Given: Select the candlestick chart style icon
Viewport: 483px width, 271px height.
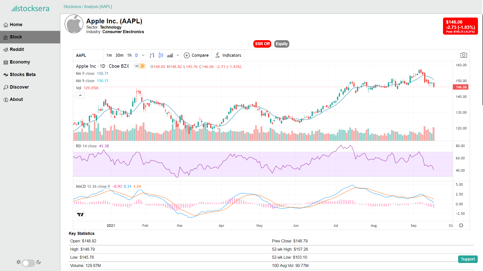Looking at the screenshot, I should tap(161, 55).
